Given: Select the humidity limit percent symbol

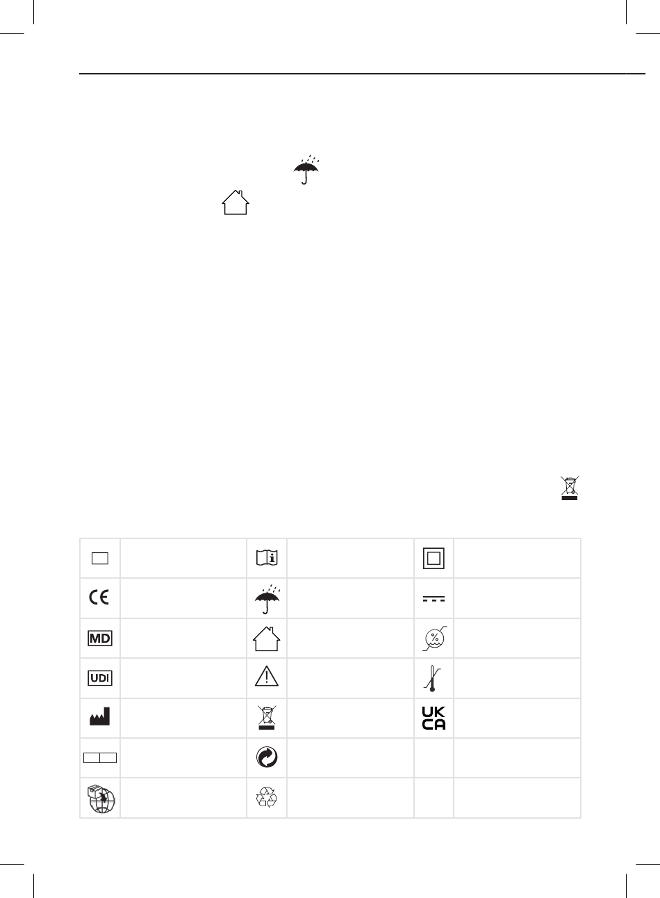Looking at the screenshot, I should click(x=434, y=639).
